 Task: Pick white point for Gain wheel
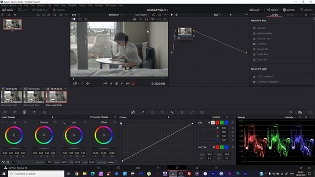(x=63, y=122)
